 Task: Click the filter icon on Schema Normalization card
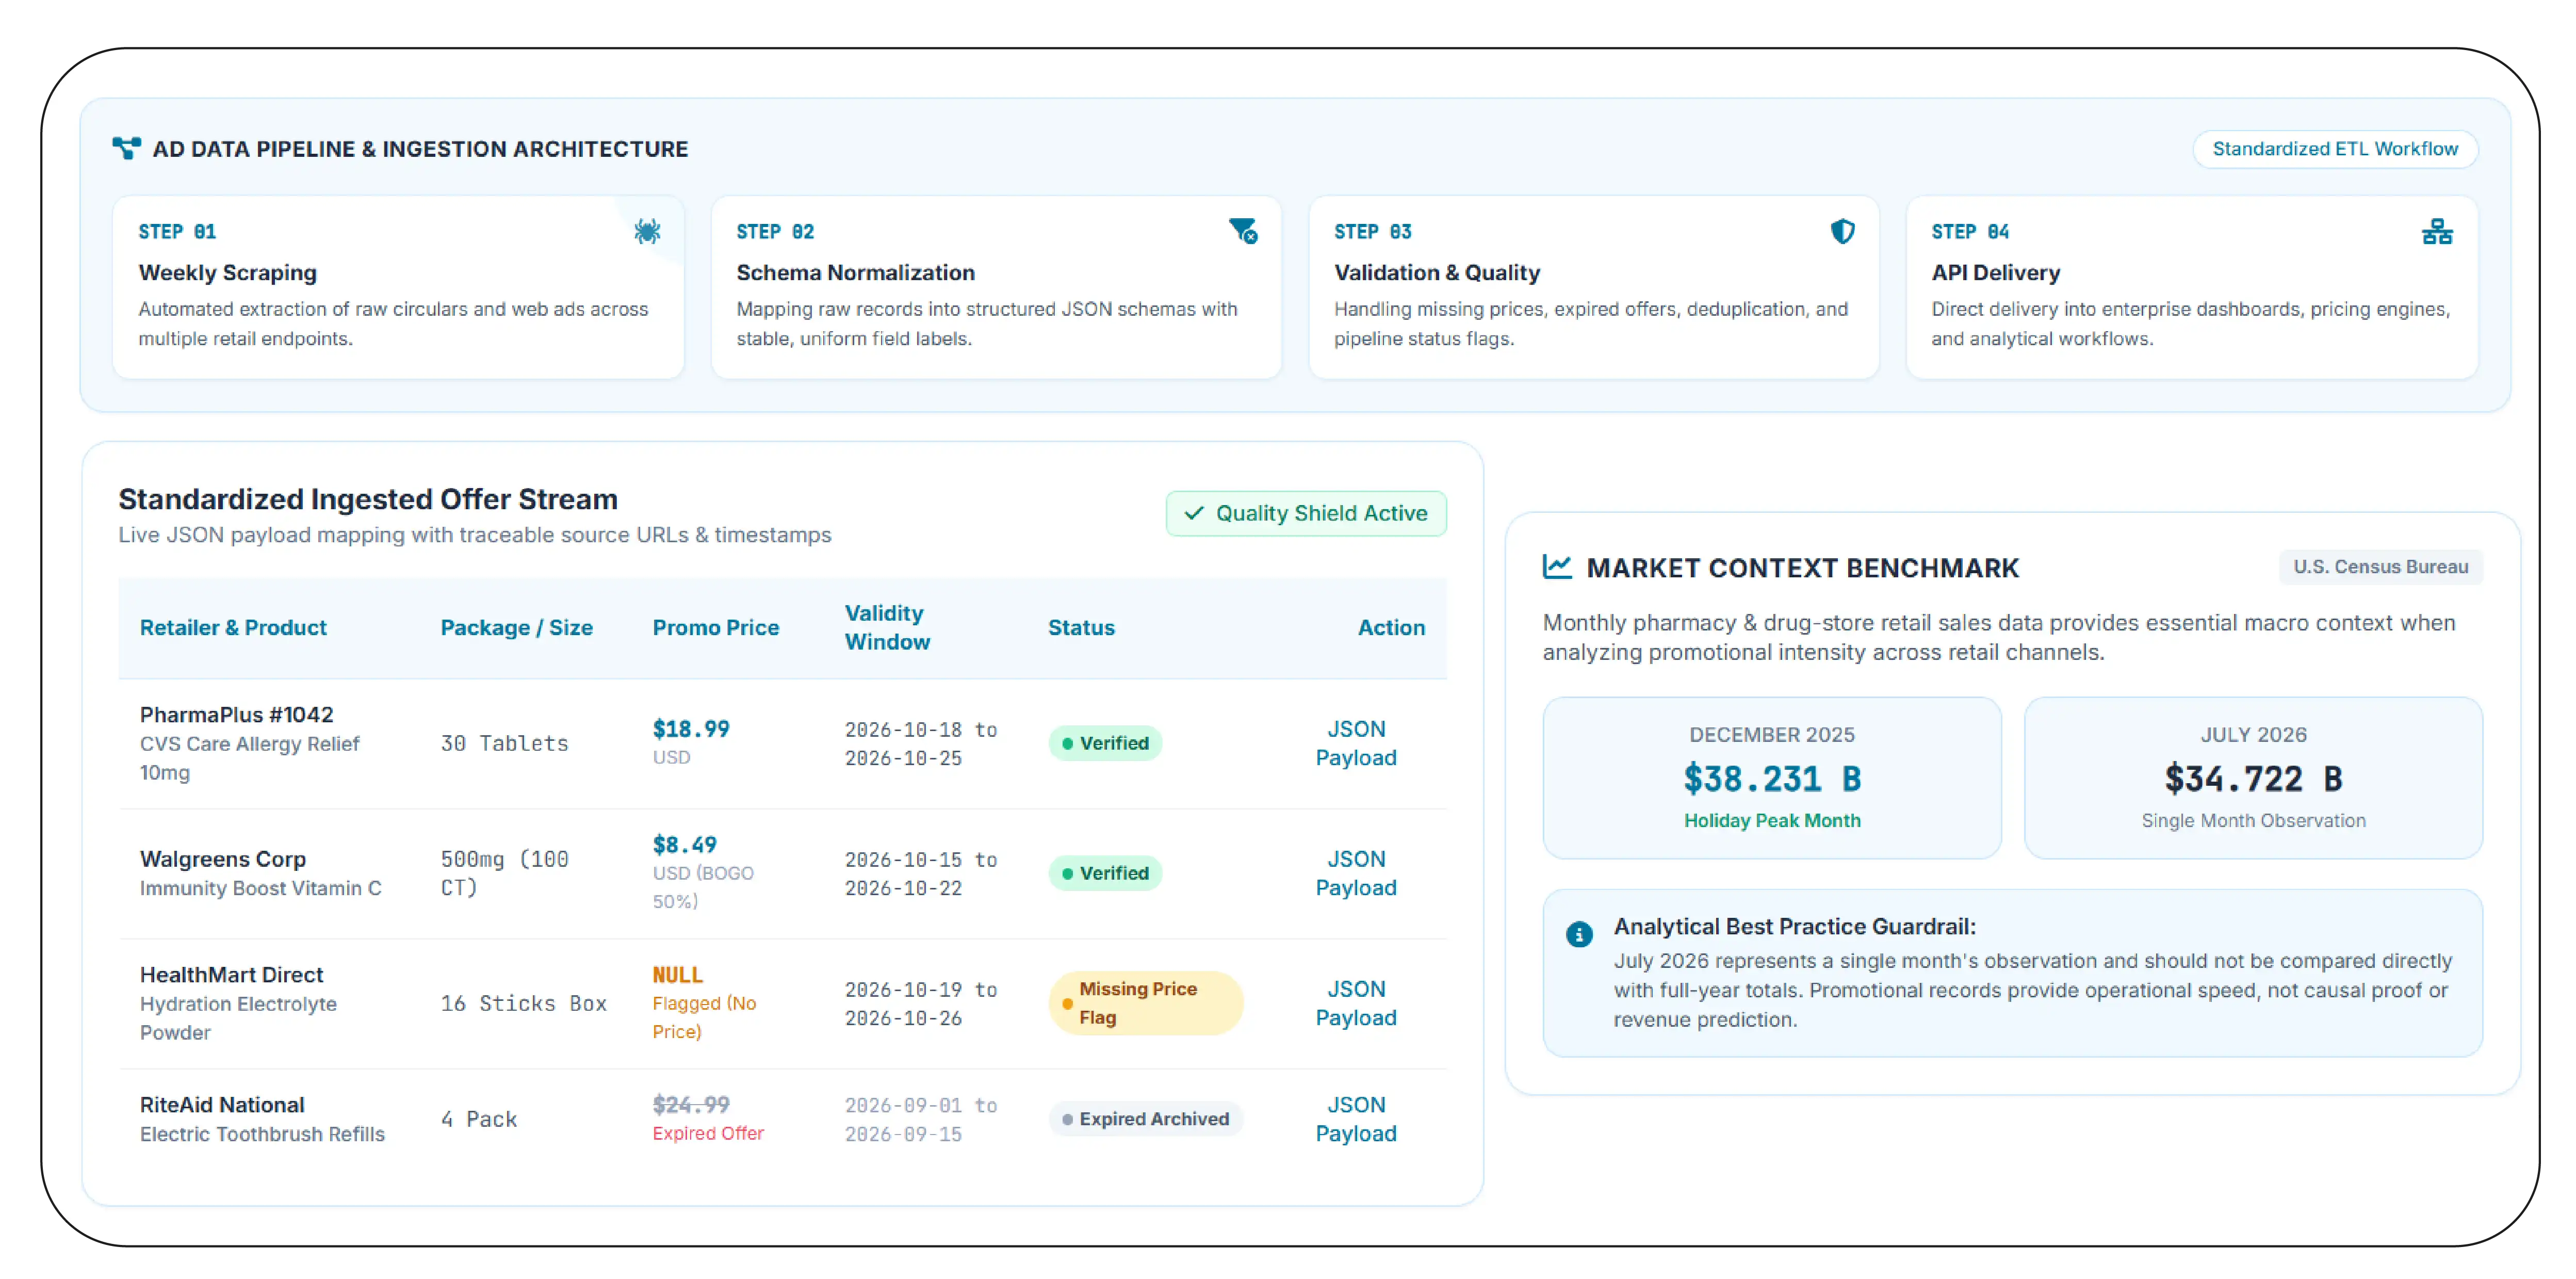pyautogui.click(x=1243, y=231)
